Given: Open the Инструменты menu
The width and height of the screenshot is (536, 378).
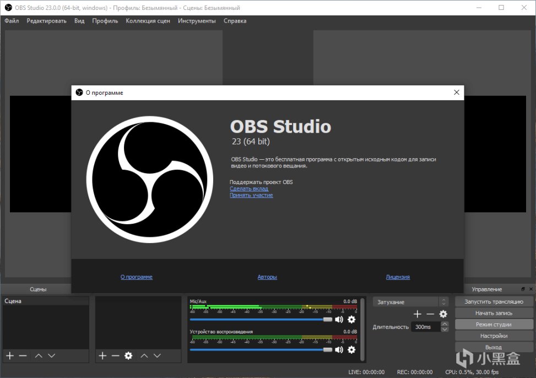Looking at the screenshot, I should [x=197, y=21].
